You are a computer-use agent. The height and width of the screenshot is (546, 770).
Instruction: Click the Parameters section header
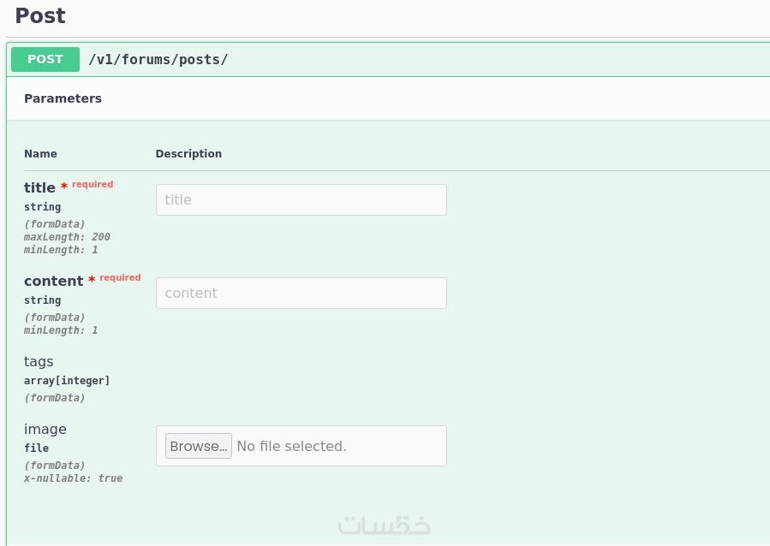pyautogui.click(x=63, y=98)
